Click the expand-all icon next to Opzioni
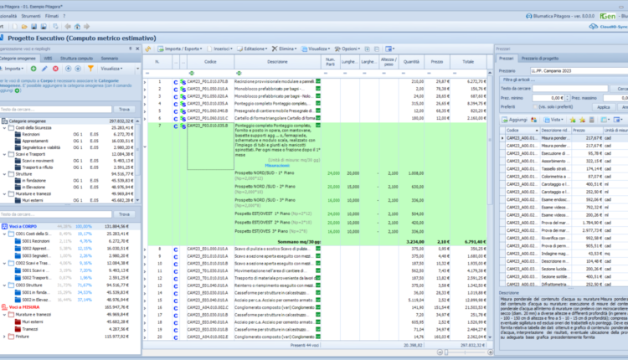Viewport: 628px width, 360px height. coord(368,49)
